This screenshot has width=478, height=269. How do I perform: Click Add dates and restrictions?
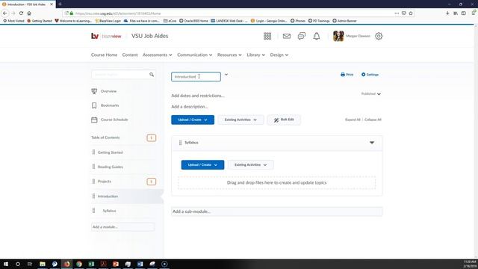198,96
